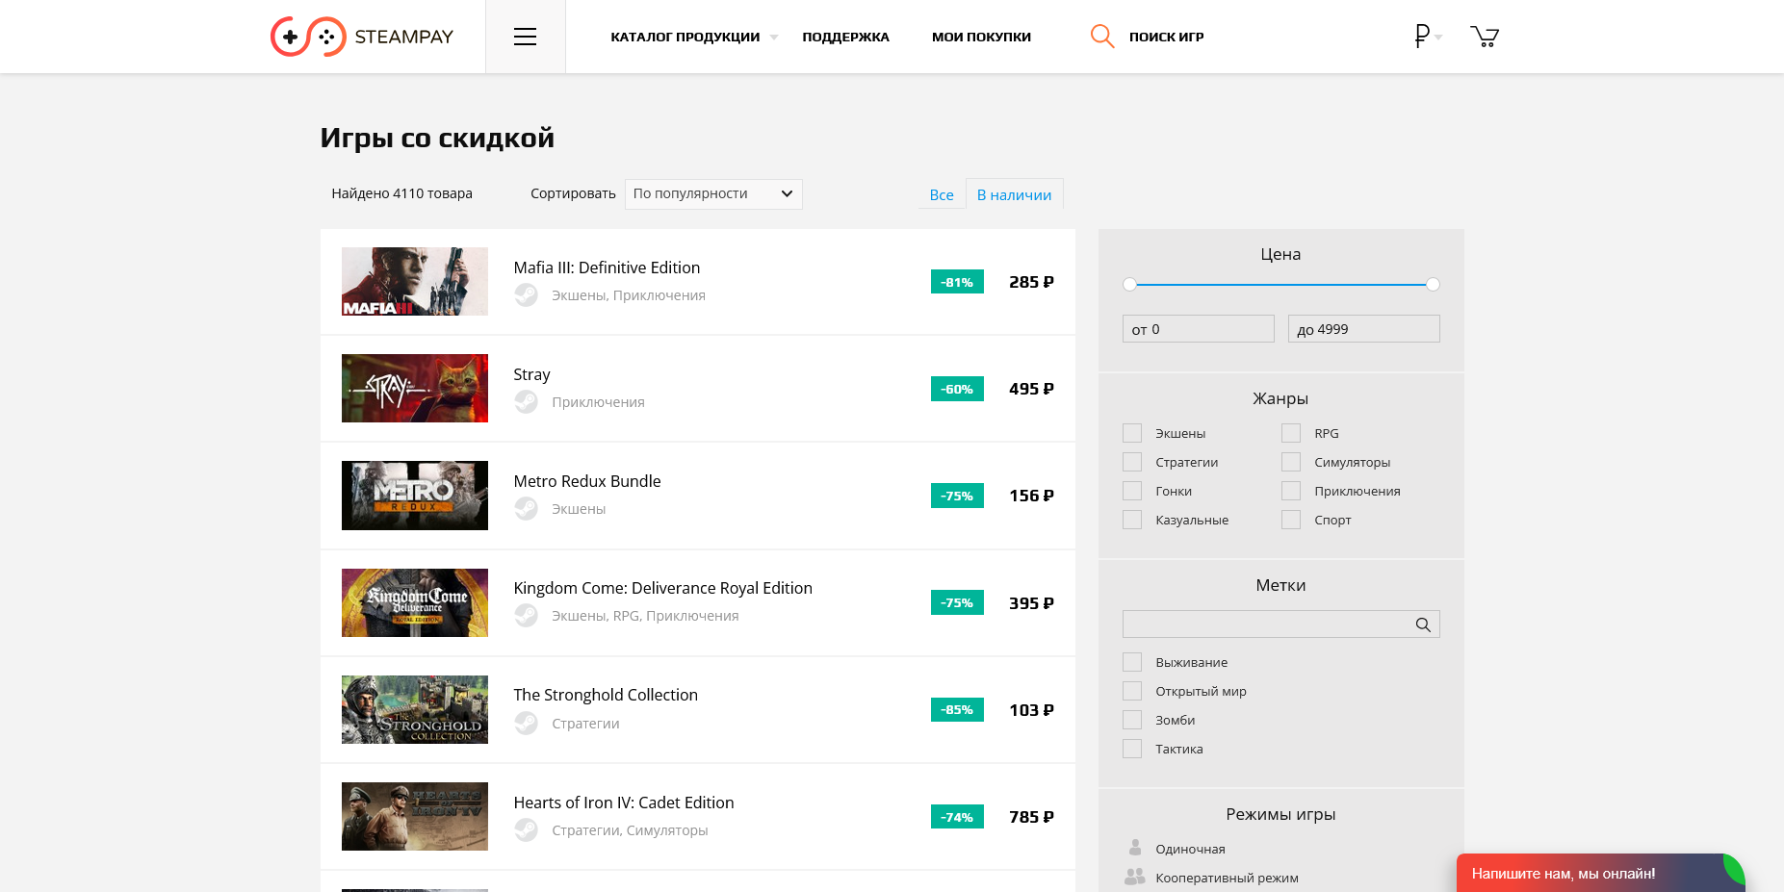Click the single player person icon
This screenshot has width=1784, height=892.
point(1135,848)
